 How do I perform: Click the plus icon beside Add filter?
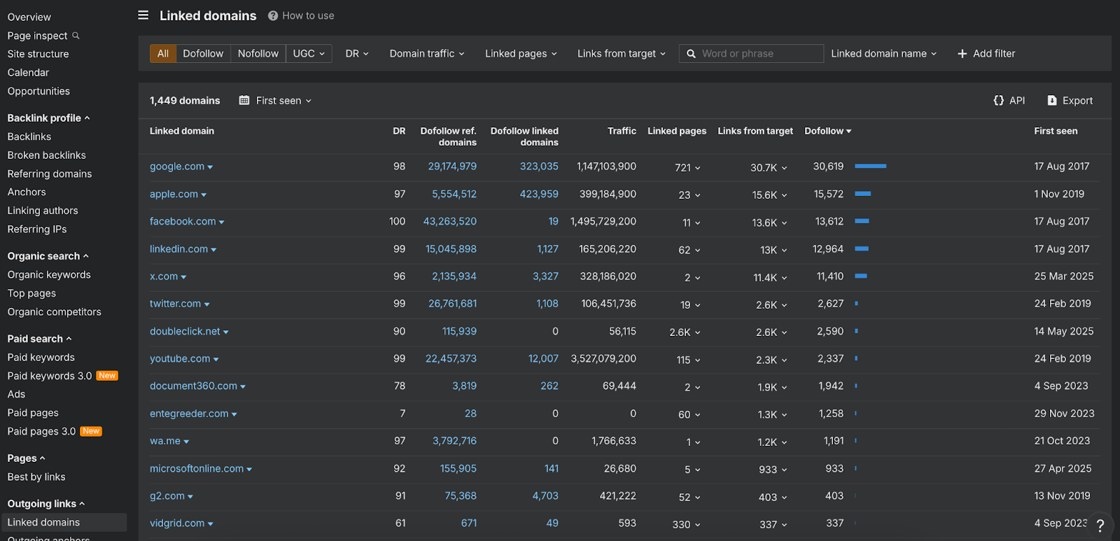(x=962, y=54)
